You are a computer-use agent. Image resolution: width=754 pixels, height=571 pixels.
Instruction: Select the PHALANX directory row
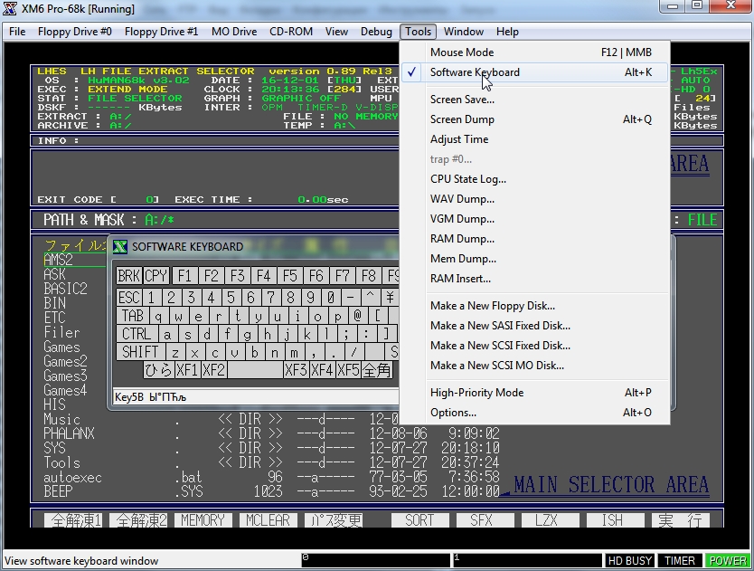[x=272, y=433]
